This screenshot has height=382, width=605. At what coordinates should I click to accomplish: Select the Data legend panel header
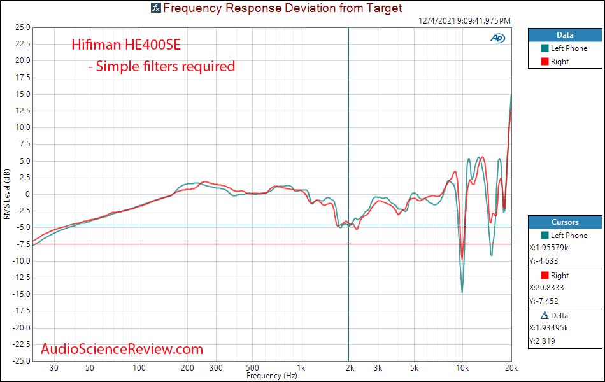[x=565, y=35]
